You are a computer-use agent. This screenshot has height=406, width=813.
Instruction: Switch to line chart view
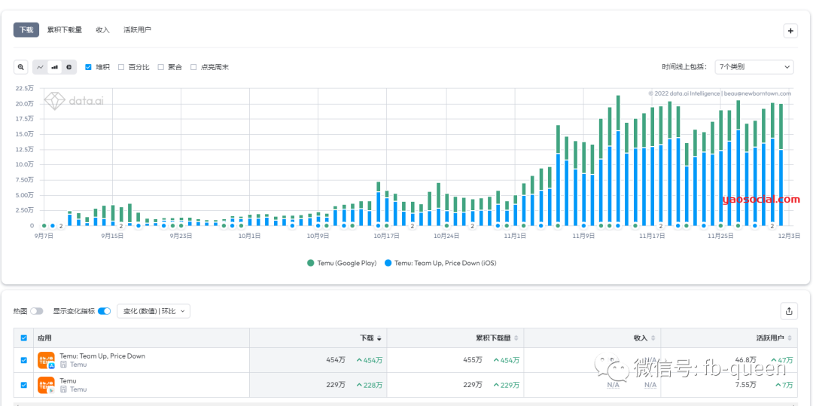40,67
